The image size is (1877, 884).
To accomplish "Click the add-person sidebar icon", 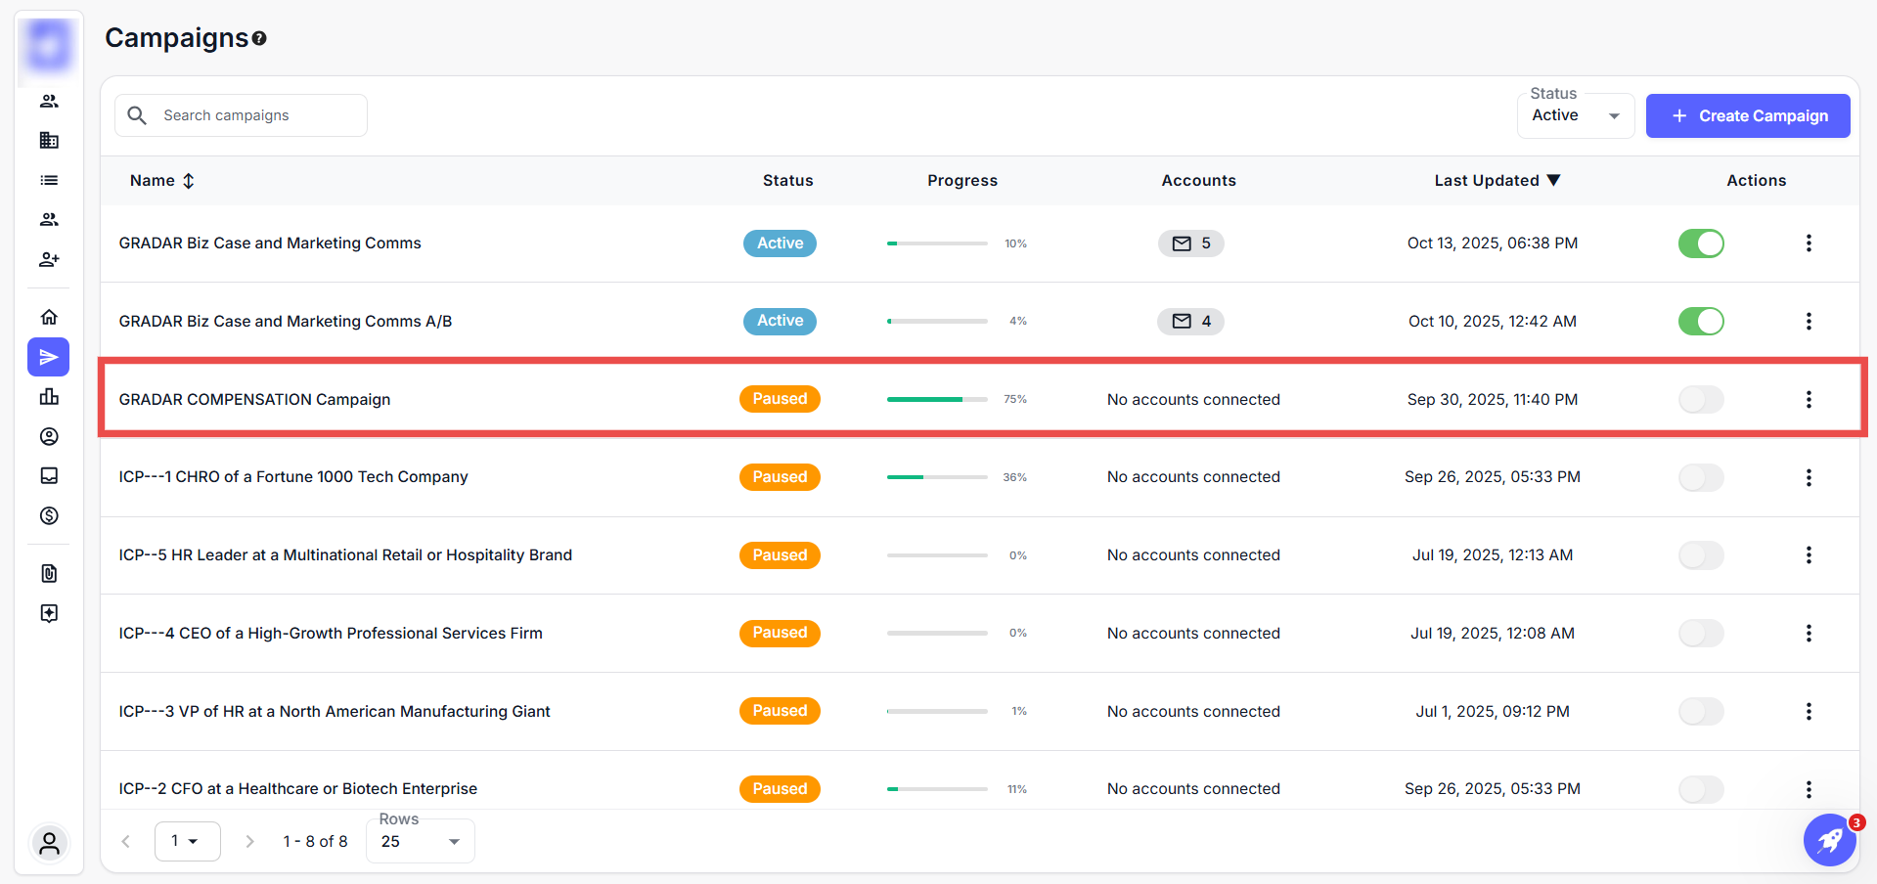I will (49, 259).
